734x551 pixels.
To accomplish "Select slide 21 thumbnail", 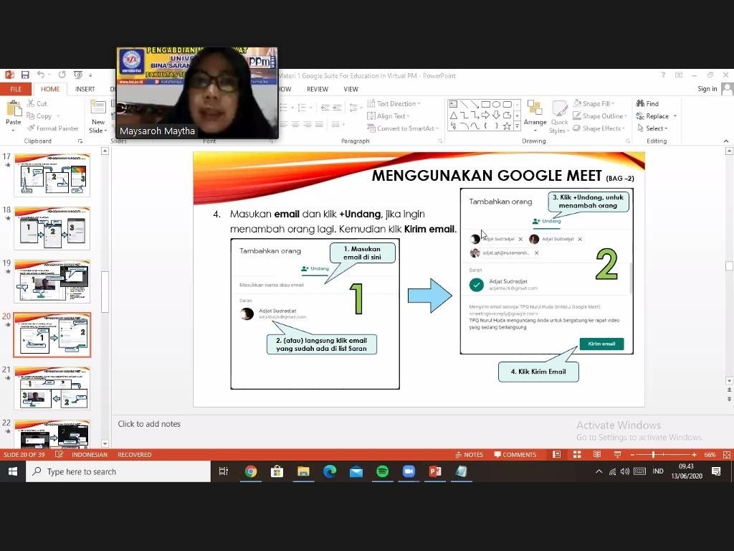I will point(52,388).
